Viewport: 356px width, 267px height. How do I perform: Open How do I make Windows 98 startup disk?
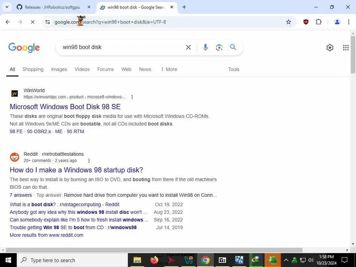pos(76,170)
